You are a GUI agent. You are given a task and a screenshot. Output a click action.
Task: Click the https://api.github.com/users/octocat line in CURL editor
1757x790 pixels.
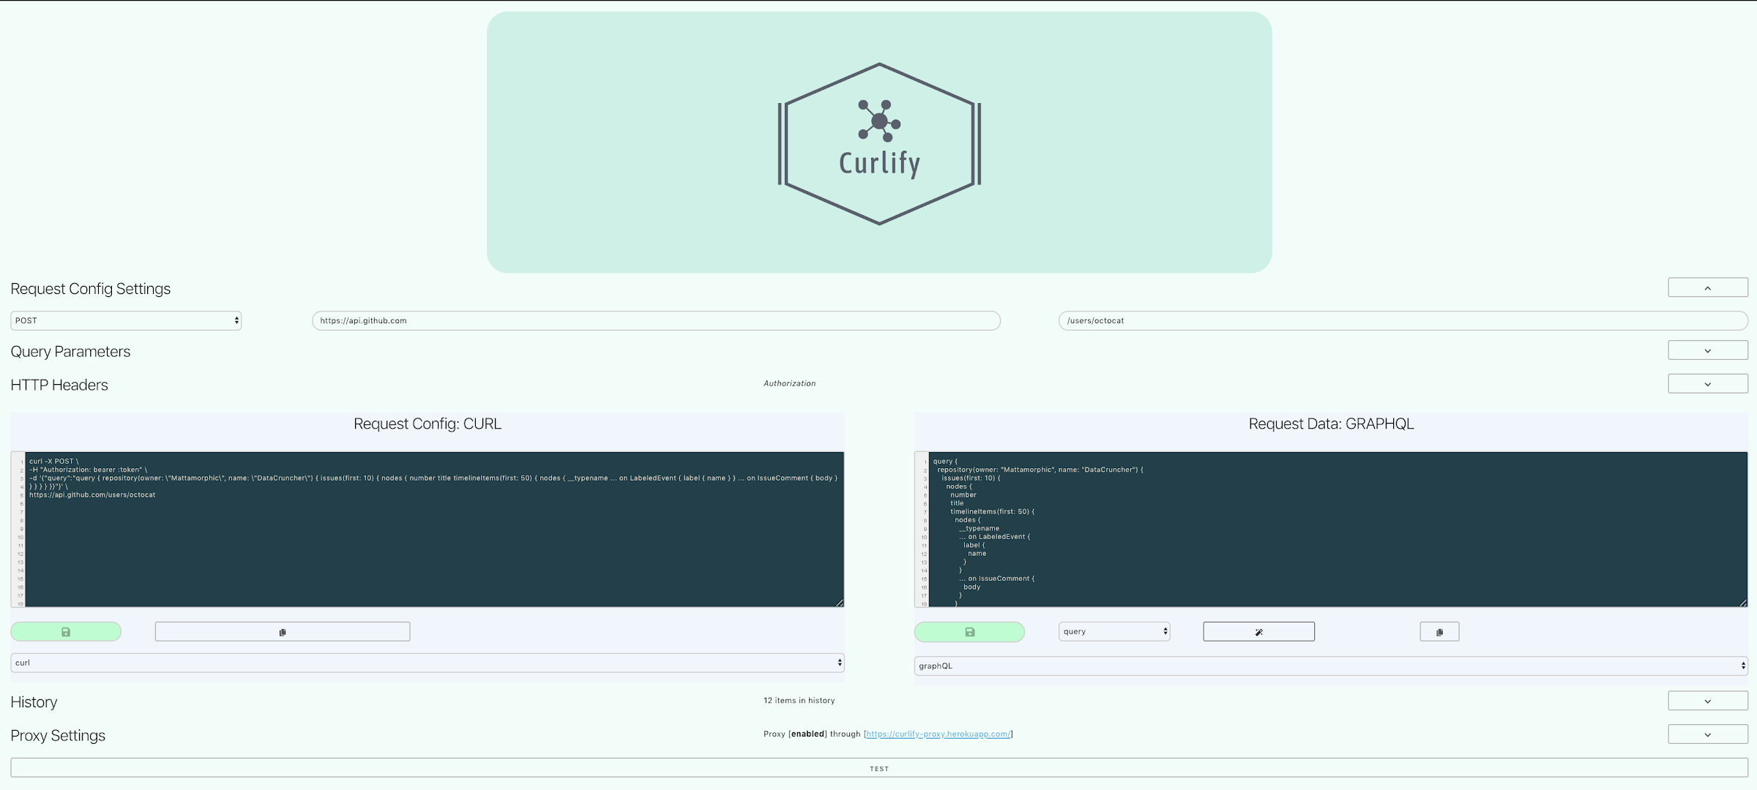click(x=92, y=495)
